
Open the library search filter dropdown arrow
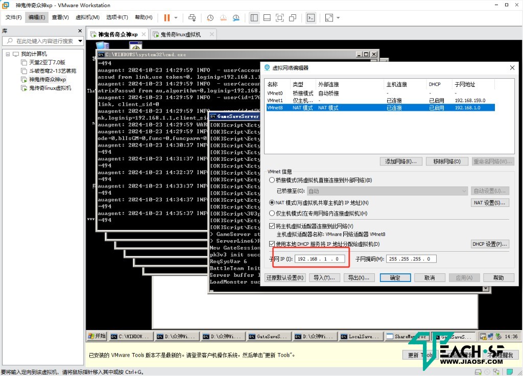[x=80, y=41]
